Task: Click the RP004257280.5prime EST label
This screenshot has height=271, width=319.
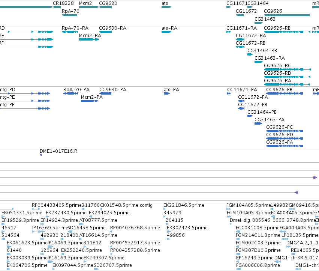Action: point(135,250)
